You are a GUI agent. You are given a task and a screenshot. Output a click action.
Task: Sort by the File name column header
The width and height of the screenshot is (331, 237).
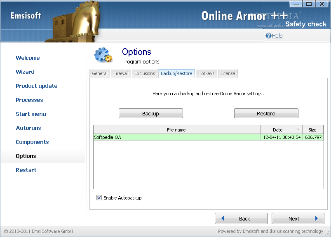click(x=177, y=129)
